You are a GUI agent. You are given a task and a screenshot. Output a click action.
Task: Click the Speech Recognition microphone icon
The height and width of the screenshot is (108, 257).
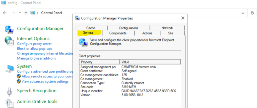[x=9, y=92]
